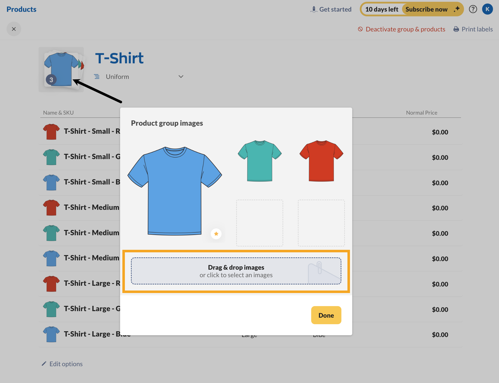Open the account avatar labeled K
This screenshot has width=499, height=383.
pyautogui.click(x=487, y=9)
